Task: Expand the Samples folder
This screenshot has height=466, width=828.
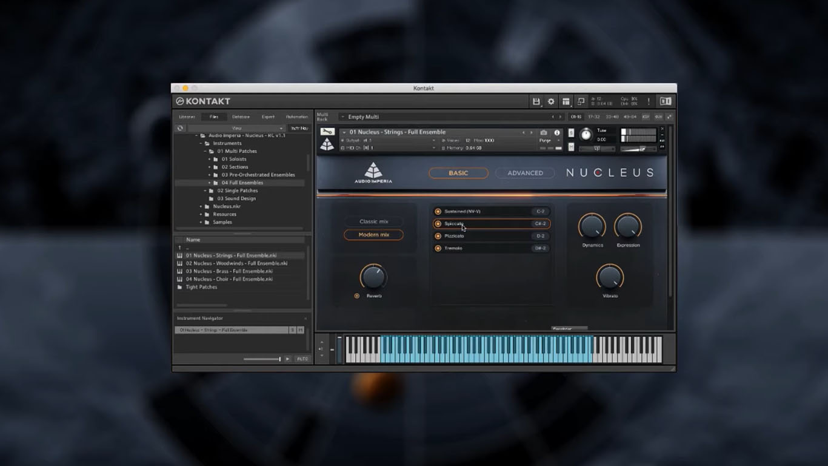Action: [x=201, y=222]
